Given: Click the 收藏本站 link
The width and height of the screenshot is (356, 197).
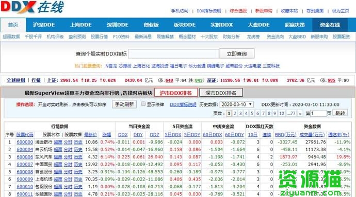Looking at the screenshot, I should click(289, 11).
